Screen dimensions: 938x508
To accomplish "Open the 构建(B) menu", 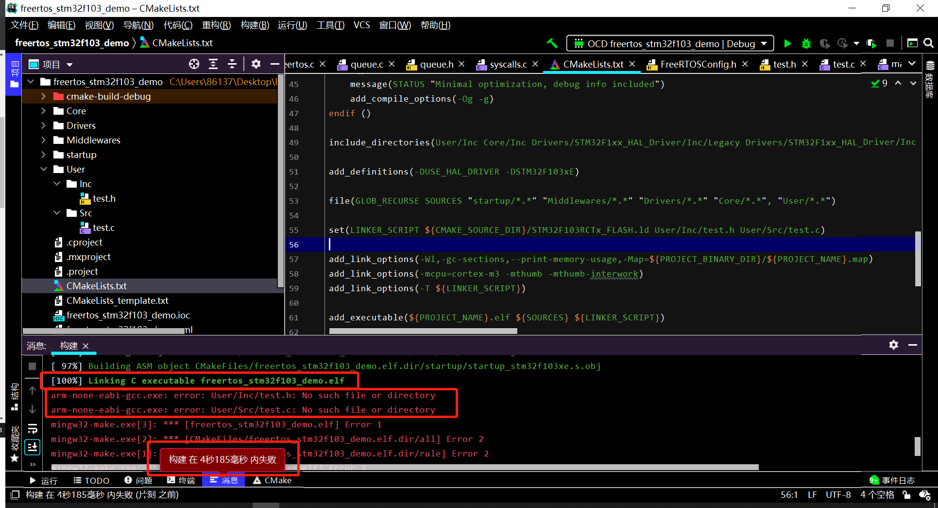I will pos(255,25).
